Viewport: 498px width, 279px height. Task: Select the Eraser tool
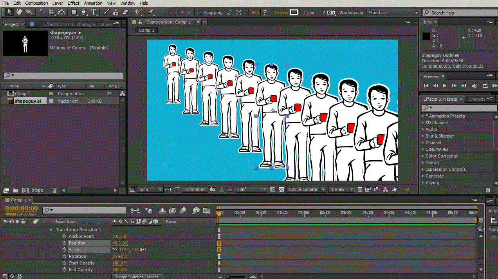[x=125, y=12]
